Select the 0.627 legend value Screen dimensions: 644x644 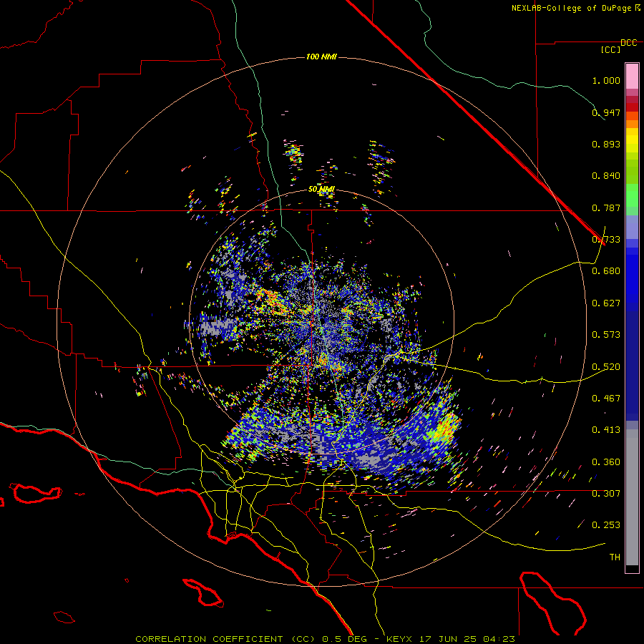[x=606, y=303]
